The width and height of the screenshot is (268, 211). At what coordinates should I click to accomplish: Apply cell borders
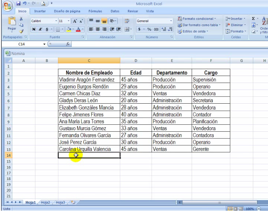point(58,29)
